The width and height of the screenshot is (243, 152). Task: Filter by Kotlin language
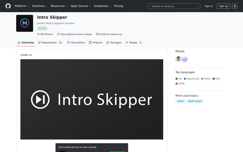pyautogui.click(x=206, y=79)
